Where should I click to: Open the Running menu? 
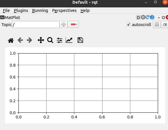click(40, 10)
